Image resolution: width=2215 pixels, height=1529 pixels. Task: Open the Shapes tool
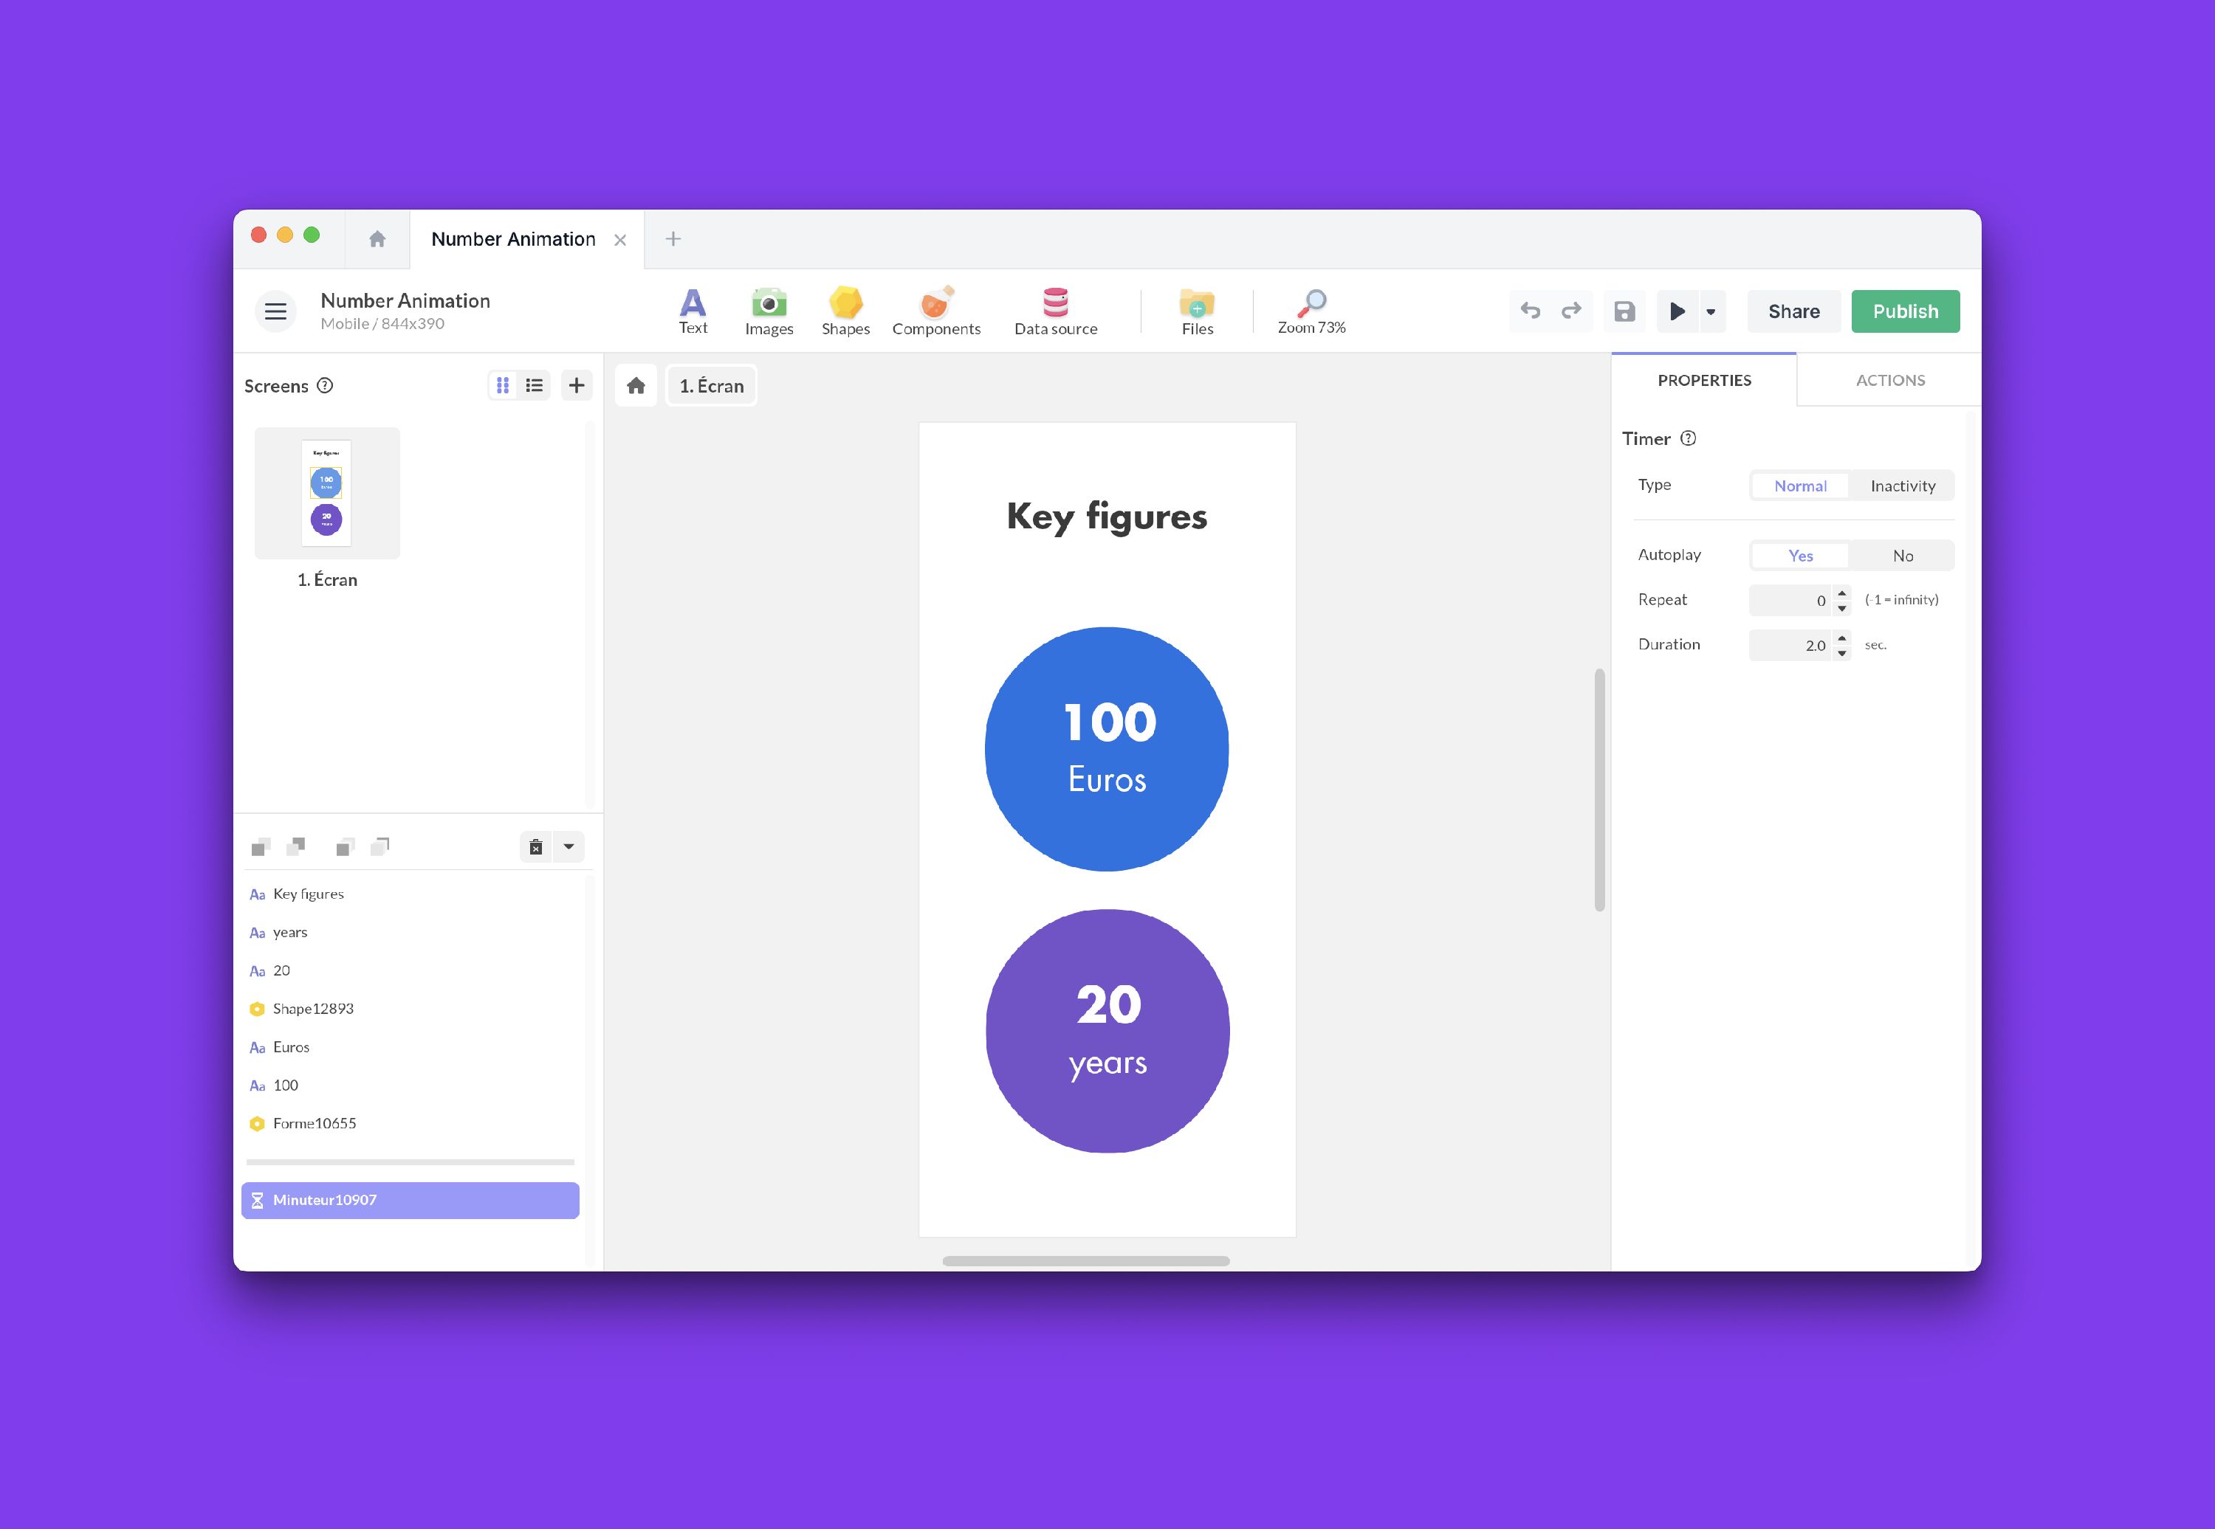click(x=845, y=311)
